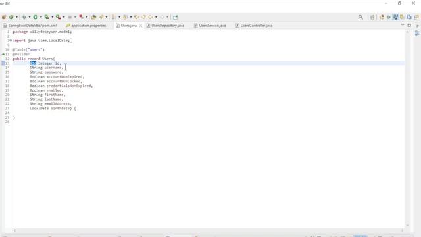Click the perspective icon right of Open Perspective
This screenshot has height=237, width=421.
[382, 17]
